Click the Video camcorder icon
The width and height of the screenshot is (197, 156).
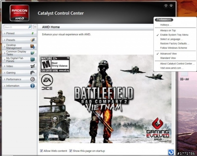tap(33, 66)
